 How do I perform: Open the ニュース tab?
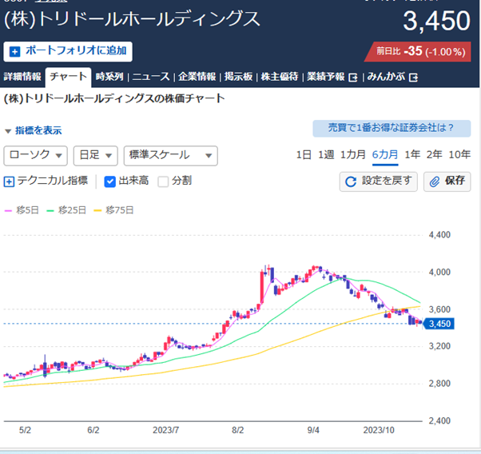pyautogui.click(x=151, y=77)
